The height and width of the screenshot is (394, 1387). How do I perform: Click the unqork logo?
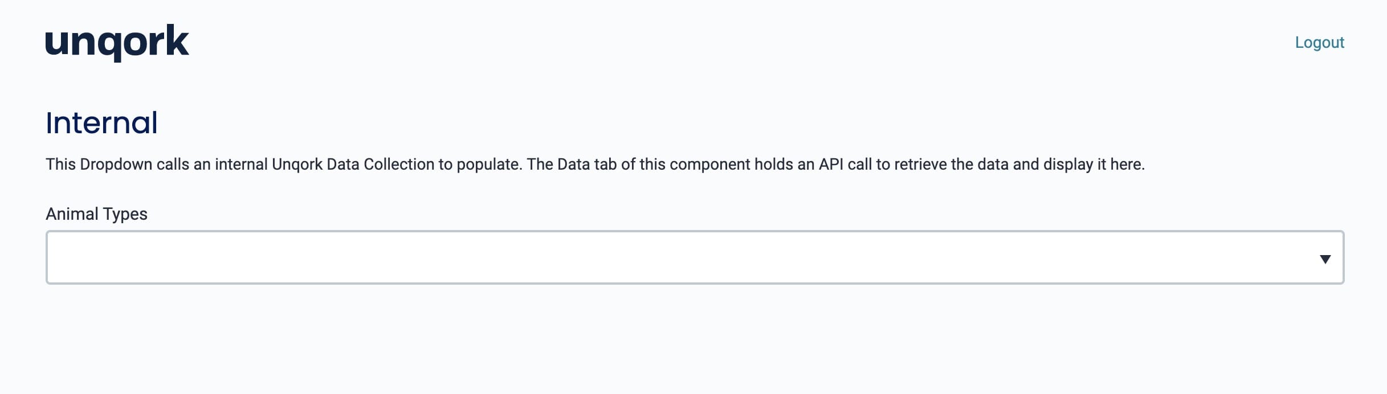click(x=117, y=43)
